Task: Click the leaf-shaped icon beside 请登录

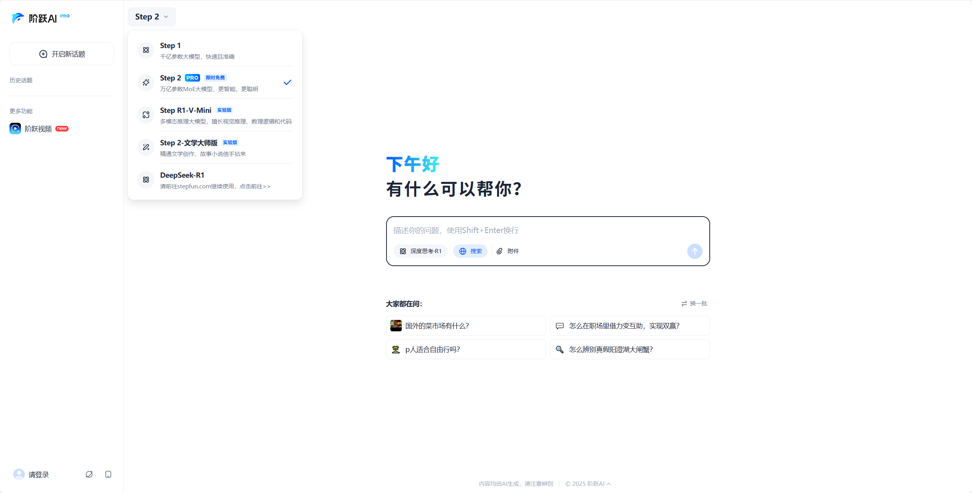Action: [89, 474]
